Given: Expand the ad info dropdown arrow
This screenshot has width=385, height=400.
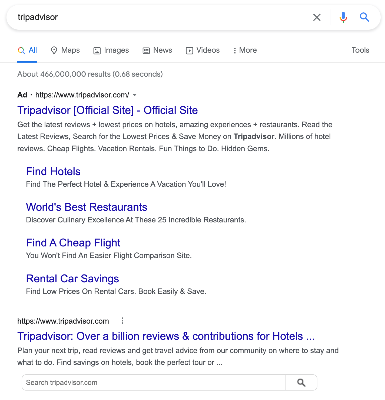Looking at the screenshot, I should pyautogui.click(x=135, y=95).
